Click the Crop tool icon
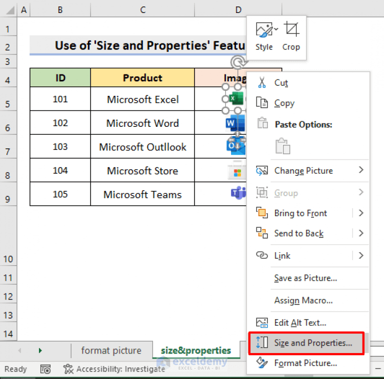 (291, 29)
